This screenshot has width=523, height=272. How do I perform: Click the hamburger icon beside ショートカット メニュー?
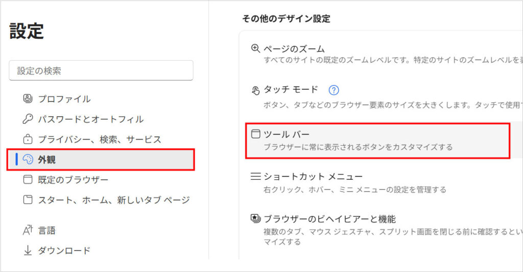[x=255, y=177]
